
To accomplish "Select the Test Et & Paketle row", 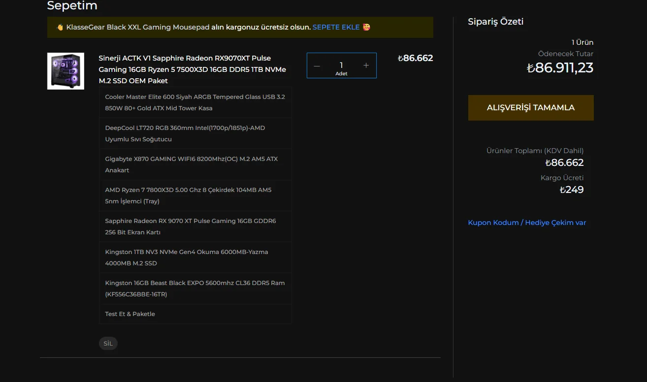I will coord(195,314).
